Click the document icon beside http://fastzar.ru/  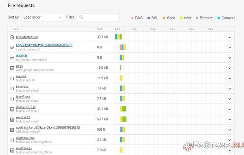12,37
